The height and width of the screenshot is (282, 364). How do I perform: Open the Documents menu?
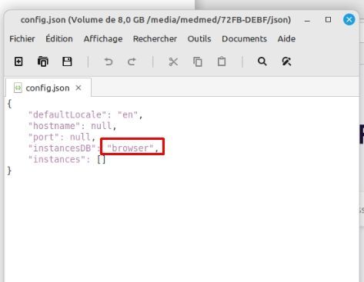pos(244,38)
